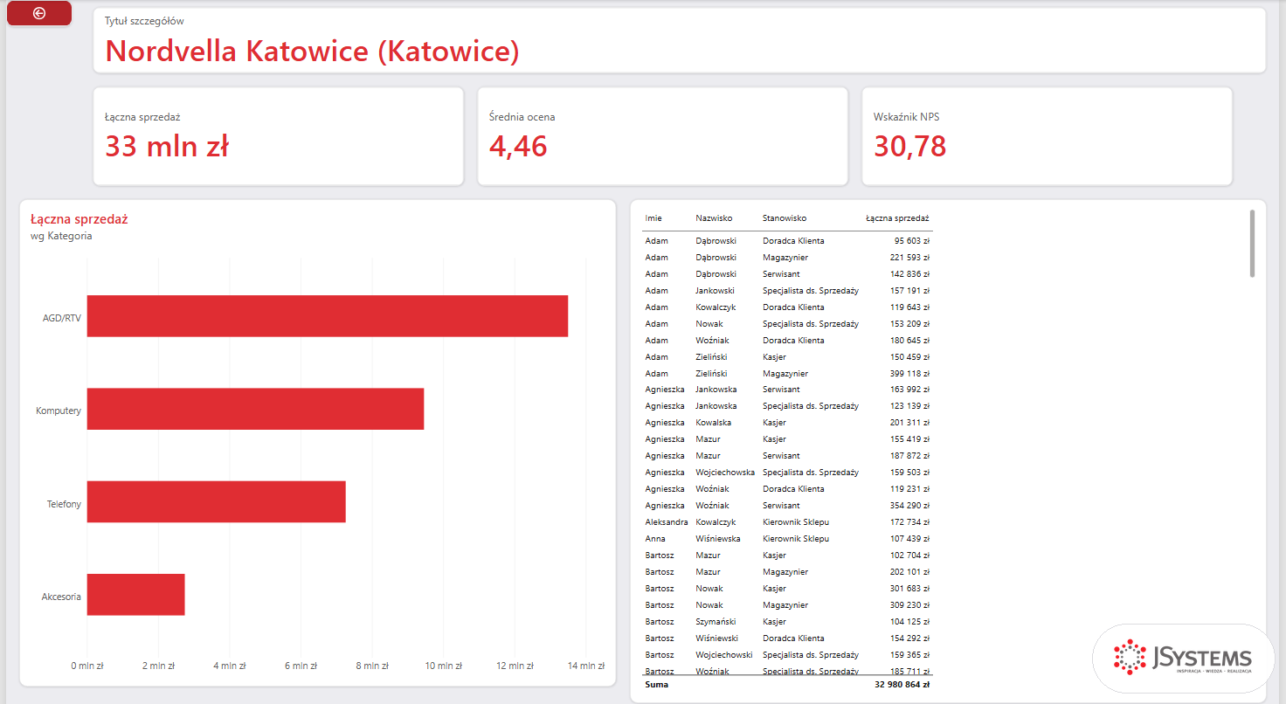Select the Wiśniewski surname cell
The height and width of the screenshot is (704, 1286).
717,638
